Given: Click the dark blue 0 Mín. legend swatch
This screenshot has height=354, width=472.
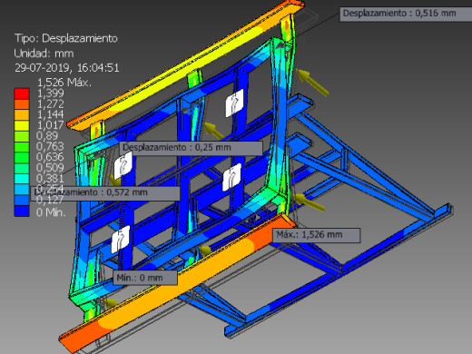Looking at the screenshot, I should (22, 211).
